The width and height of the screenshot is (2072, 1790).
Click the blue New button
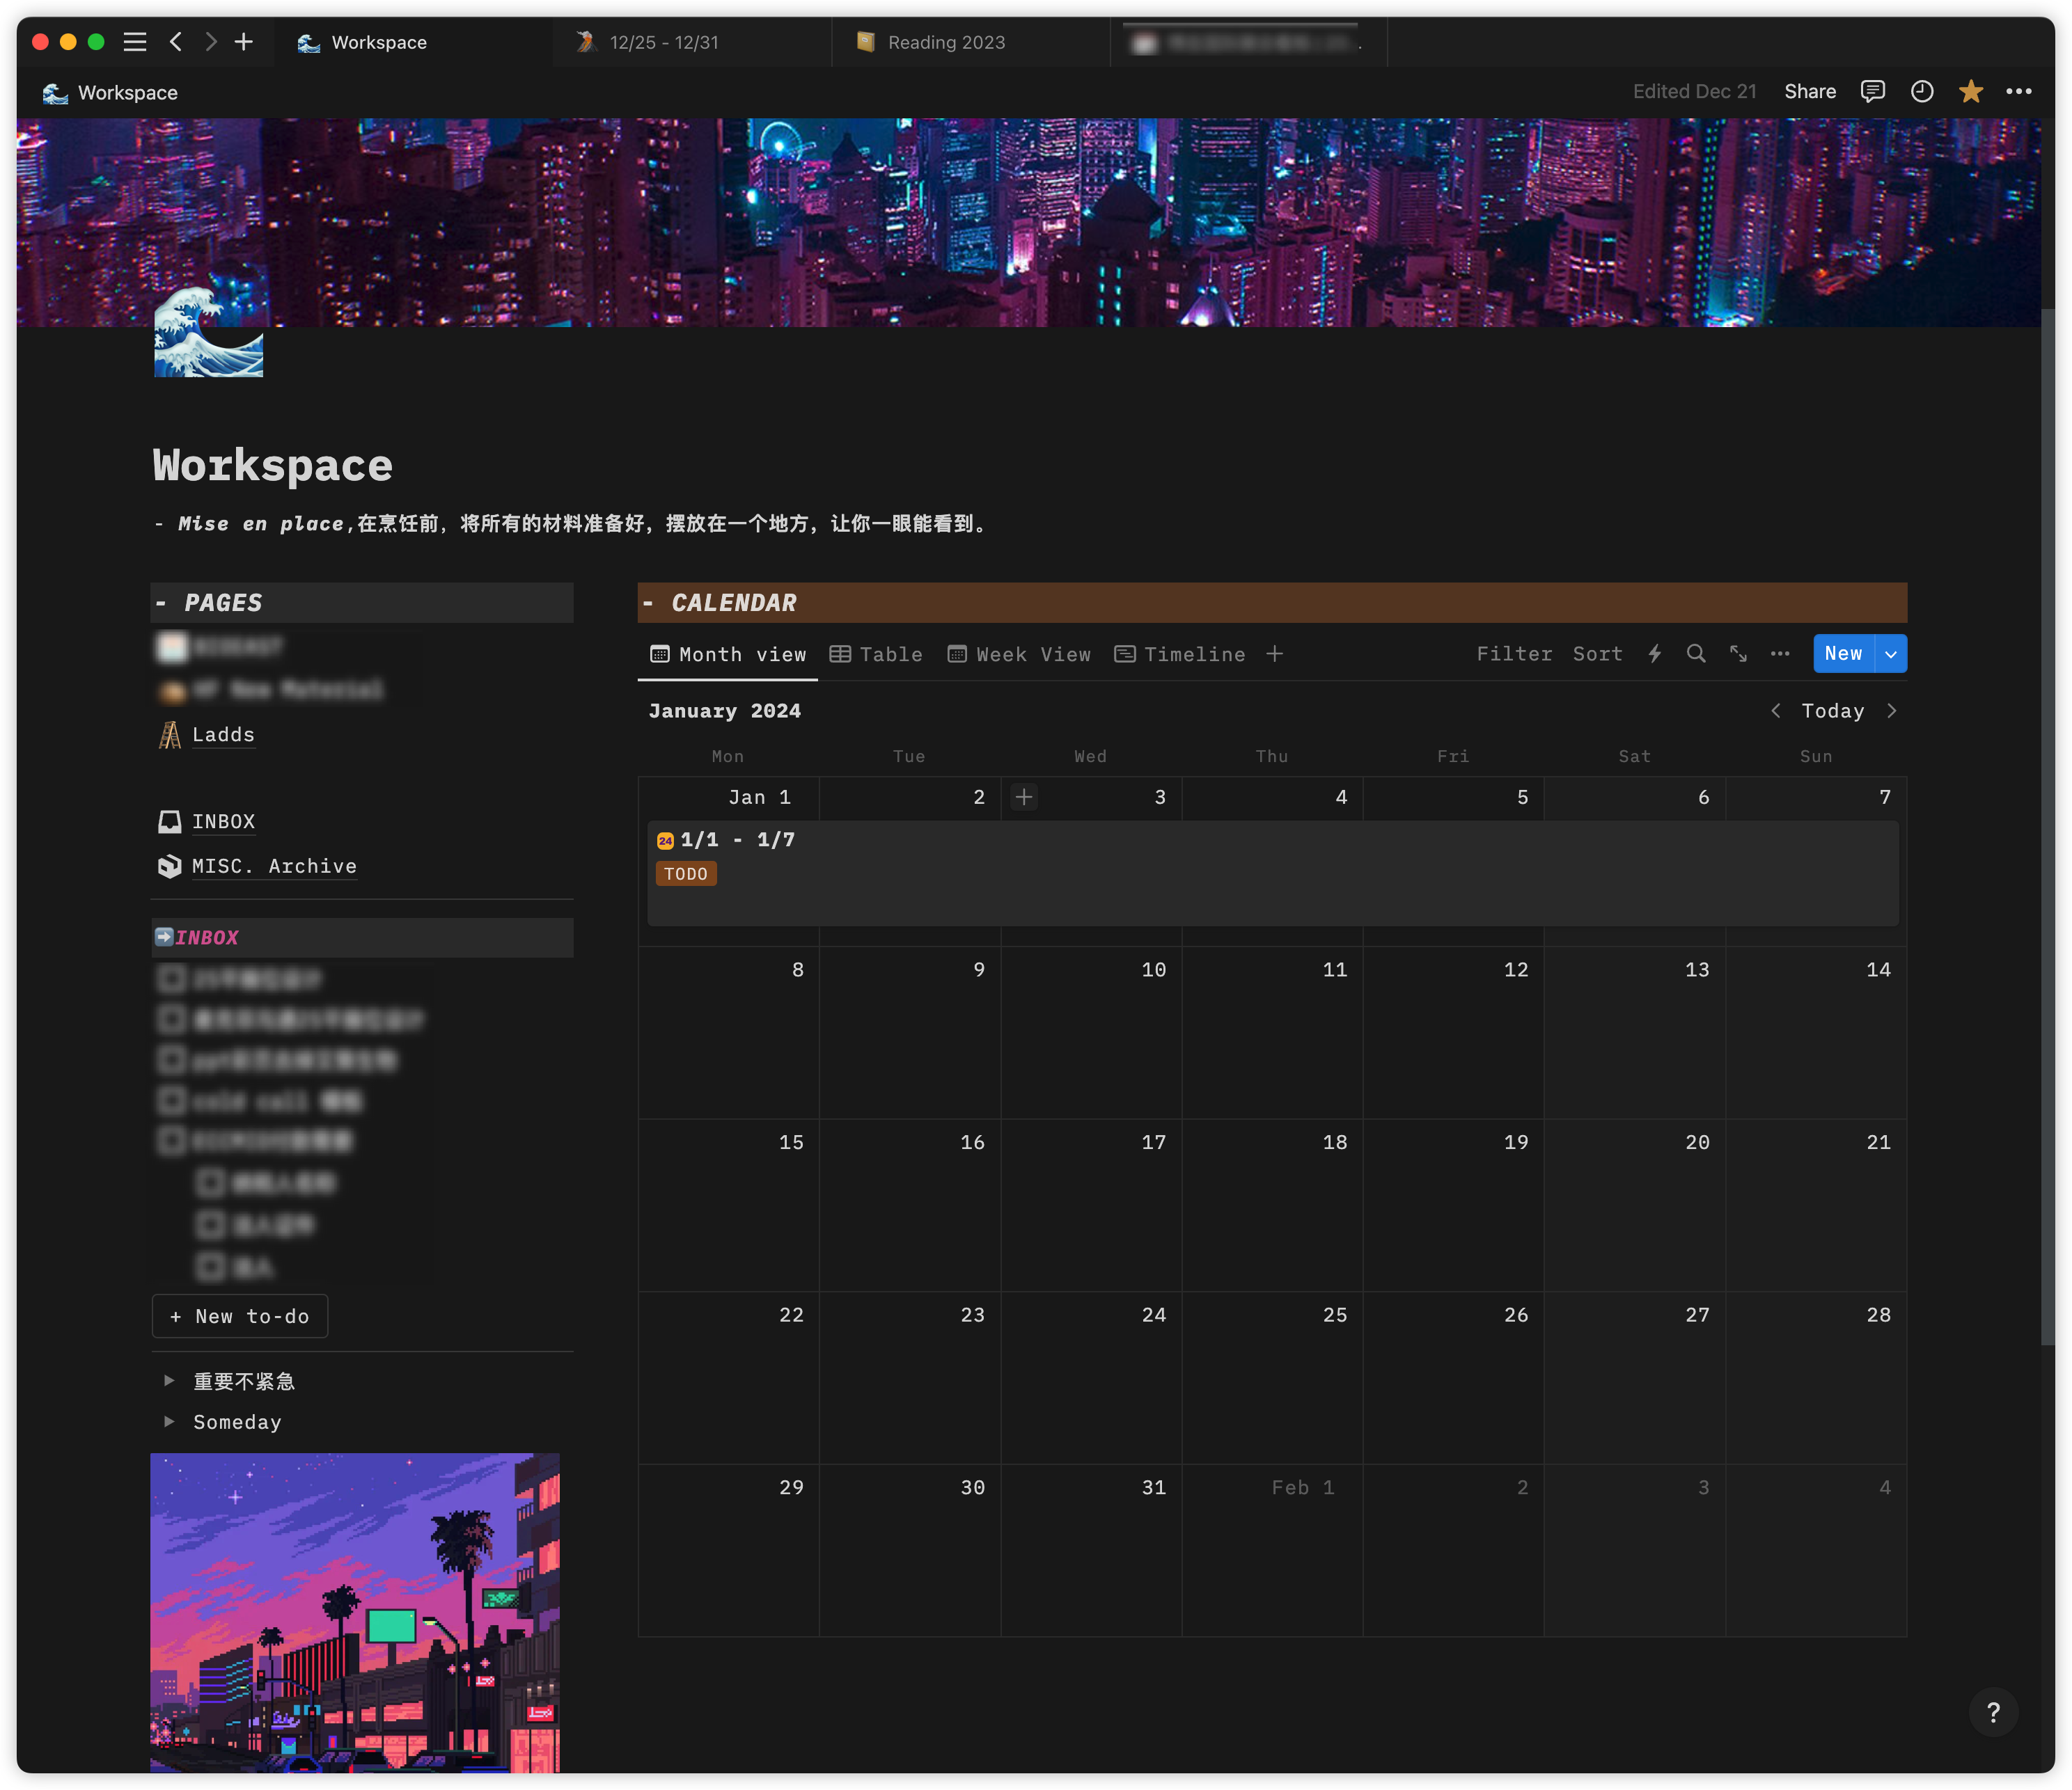tap(1843, 654)
